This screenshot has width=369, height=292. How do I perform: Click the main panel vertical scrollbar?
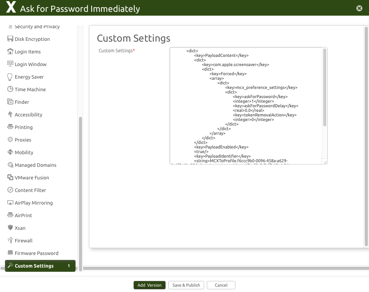tap(366, 137)
